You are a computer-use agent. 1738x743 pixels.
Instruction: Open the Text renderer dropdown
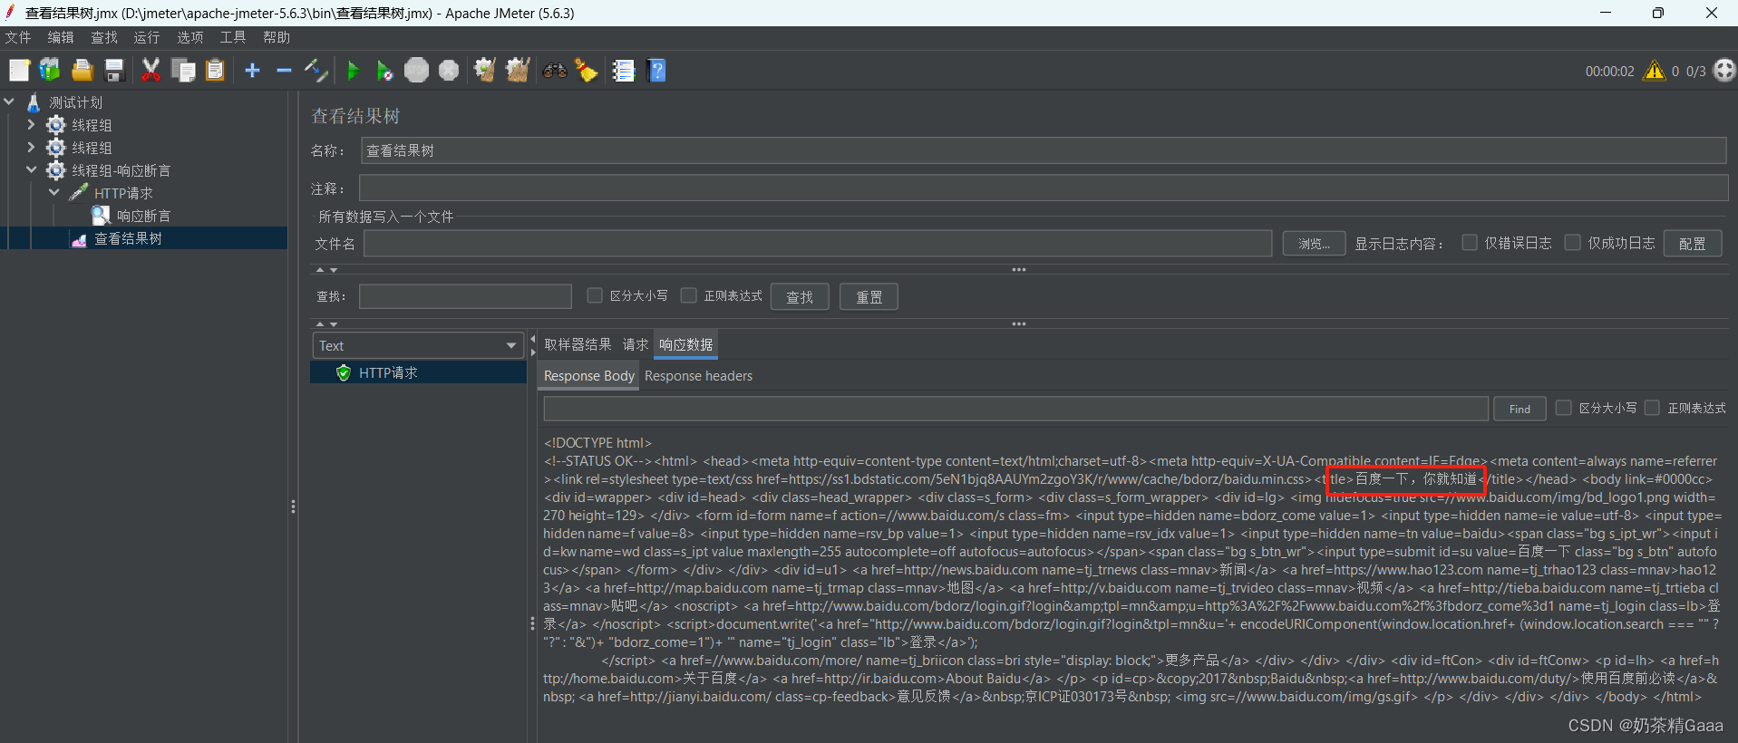418,345
